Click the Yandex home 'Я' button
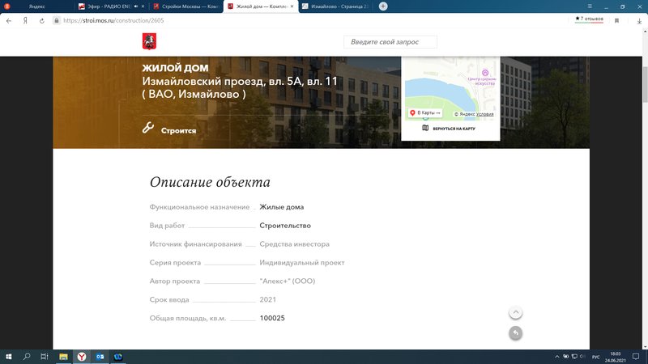This screenshot has width=648, height=364. 25,21
